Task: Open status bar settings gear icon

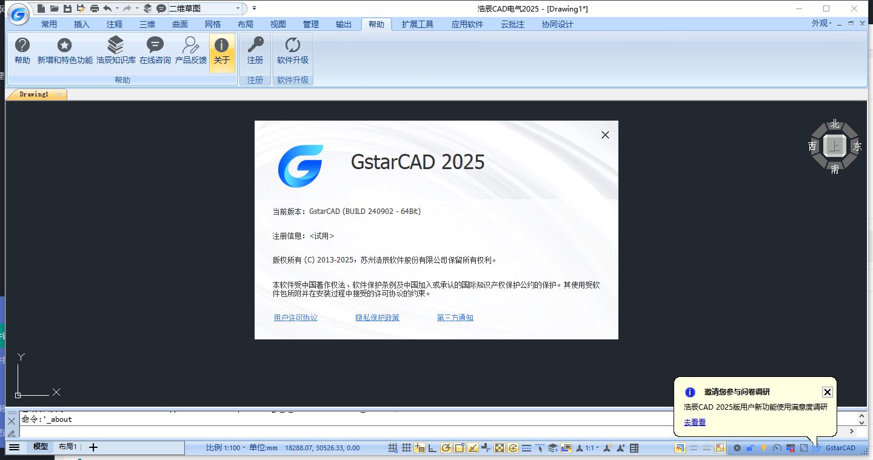Action: (x=737, y=448)
